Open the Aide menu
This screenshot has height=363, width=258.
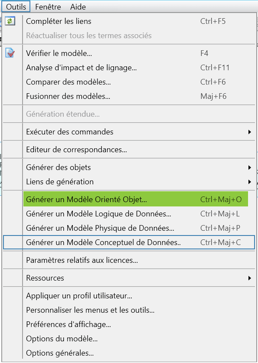click(x=78, y=7)
